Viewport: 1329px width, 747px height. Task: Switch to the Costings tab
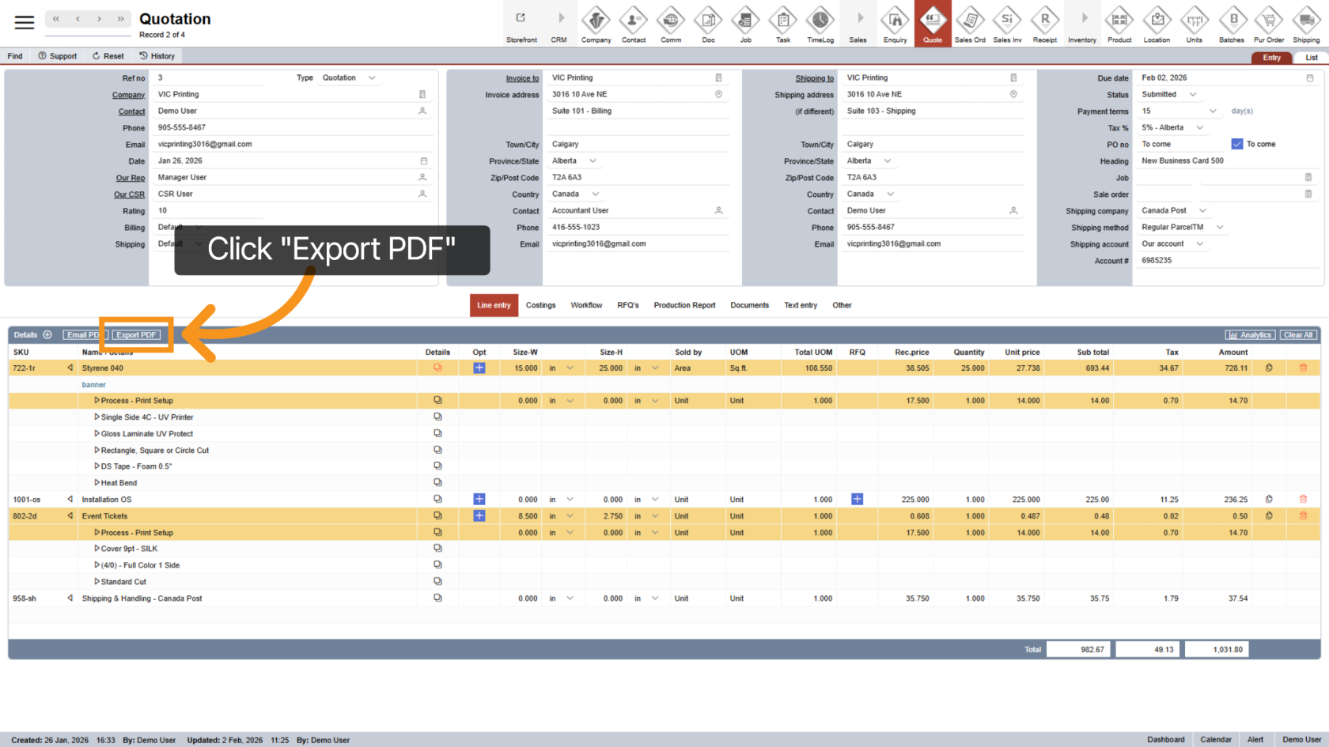coord(540,305)
